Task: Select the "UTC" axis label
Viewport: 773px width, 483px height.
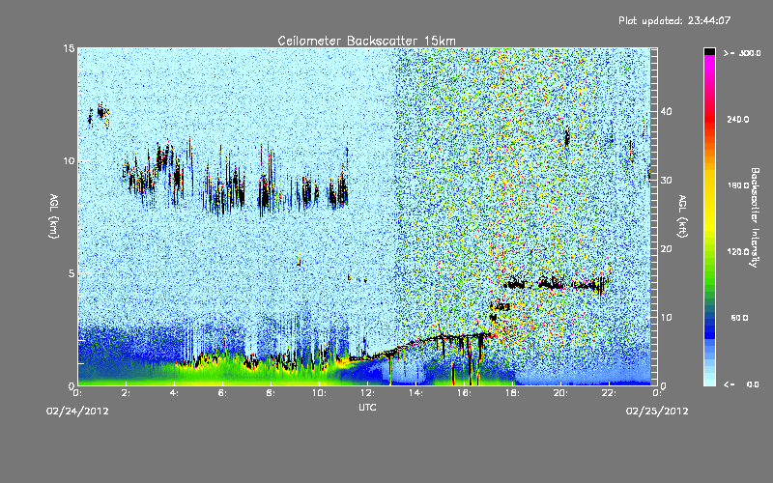Action: click(367, 407)
